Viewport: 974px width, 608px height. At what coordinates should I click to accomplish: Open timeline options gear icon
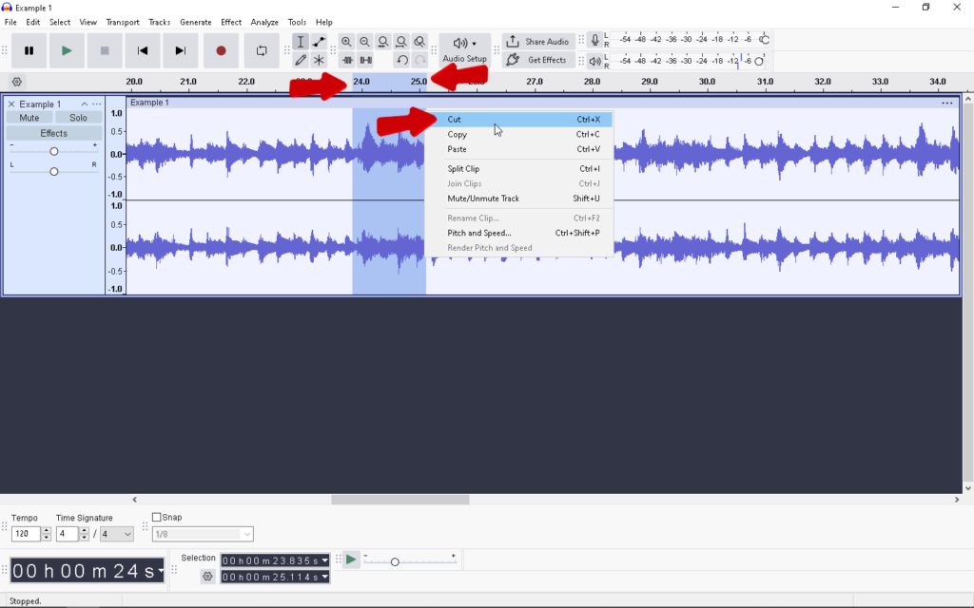(16, 82)
